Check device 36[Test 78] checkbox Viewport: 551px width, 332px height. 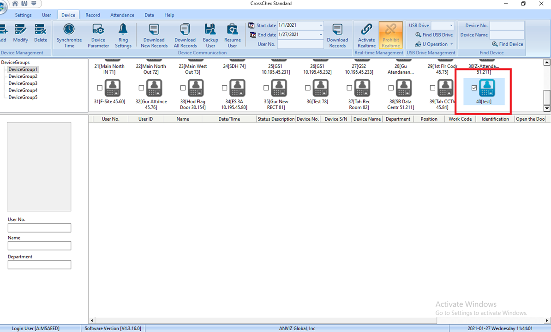pyautogui.click(x=307, y=88)
